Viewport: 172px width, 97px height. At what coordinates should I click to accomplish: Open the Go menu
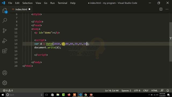tap(46, 3)
